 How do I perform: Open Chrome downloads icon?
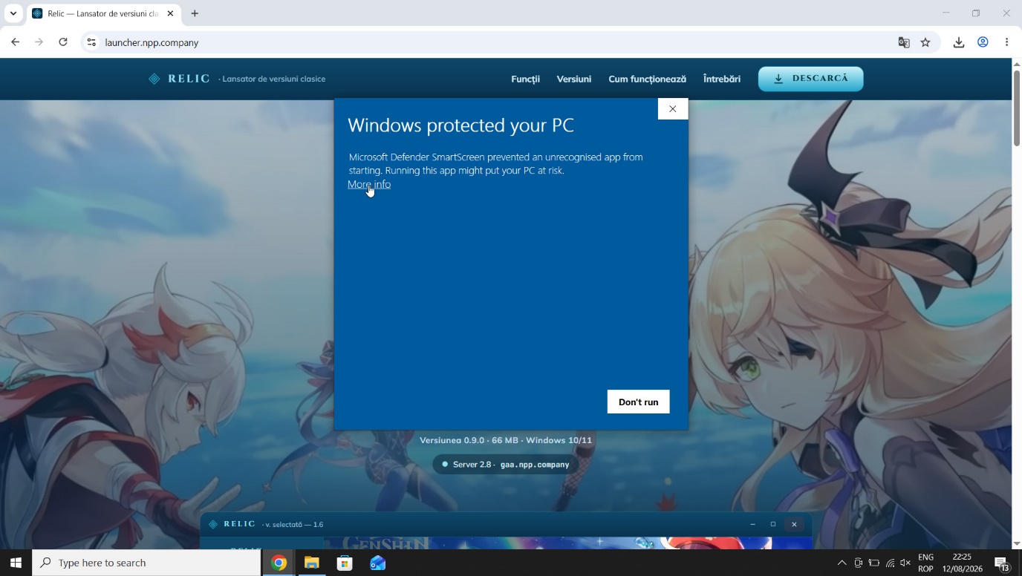pyautogui.click(x=959, y=42)
